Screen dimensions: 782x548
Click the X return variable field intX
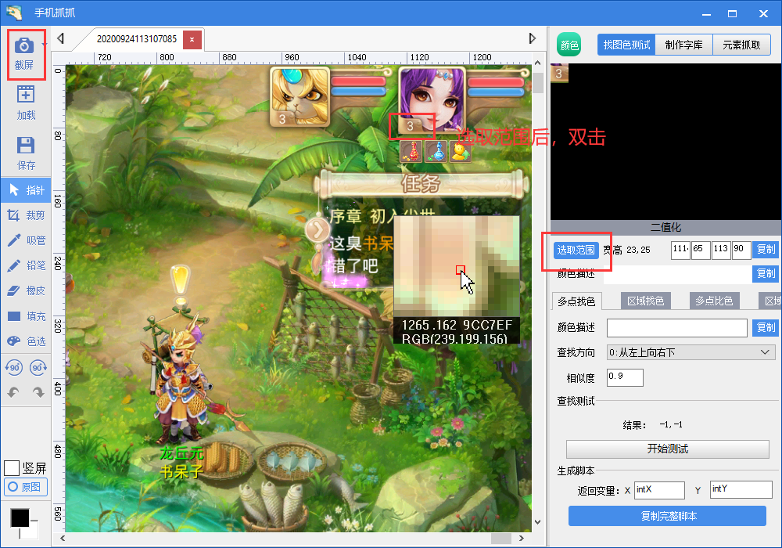(659, 490)
